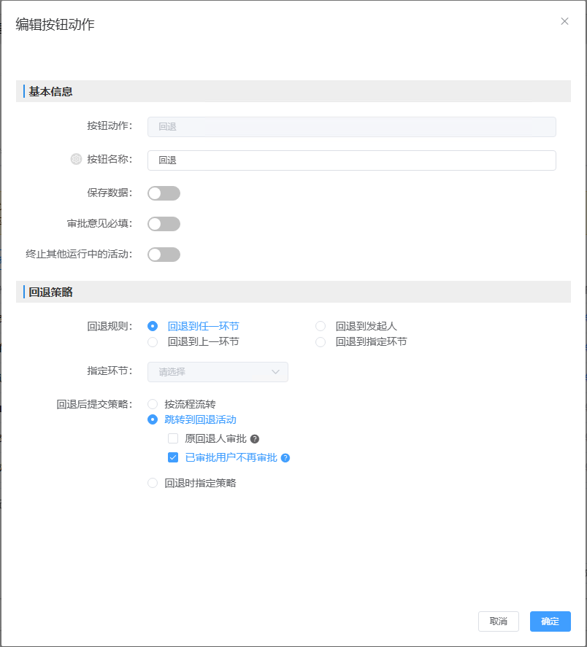Screen dimensions: 587x647
Task: Choose 回退到上一环节 radio option
Action: 153,341
